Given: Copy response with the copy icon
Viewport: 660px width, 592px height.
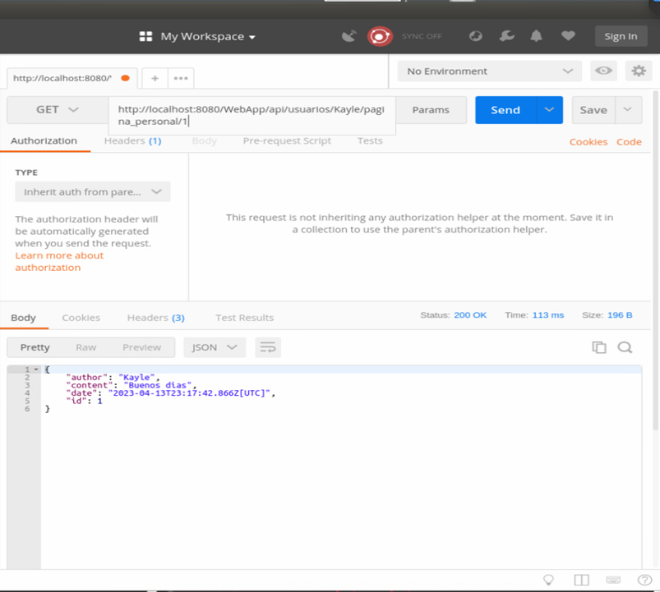Looking at the screenshot, I should [x=598, y=347].
